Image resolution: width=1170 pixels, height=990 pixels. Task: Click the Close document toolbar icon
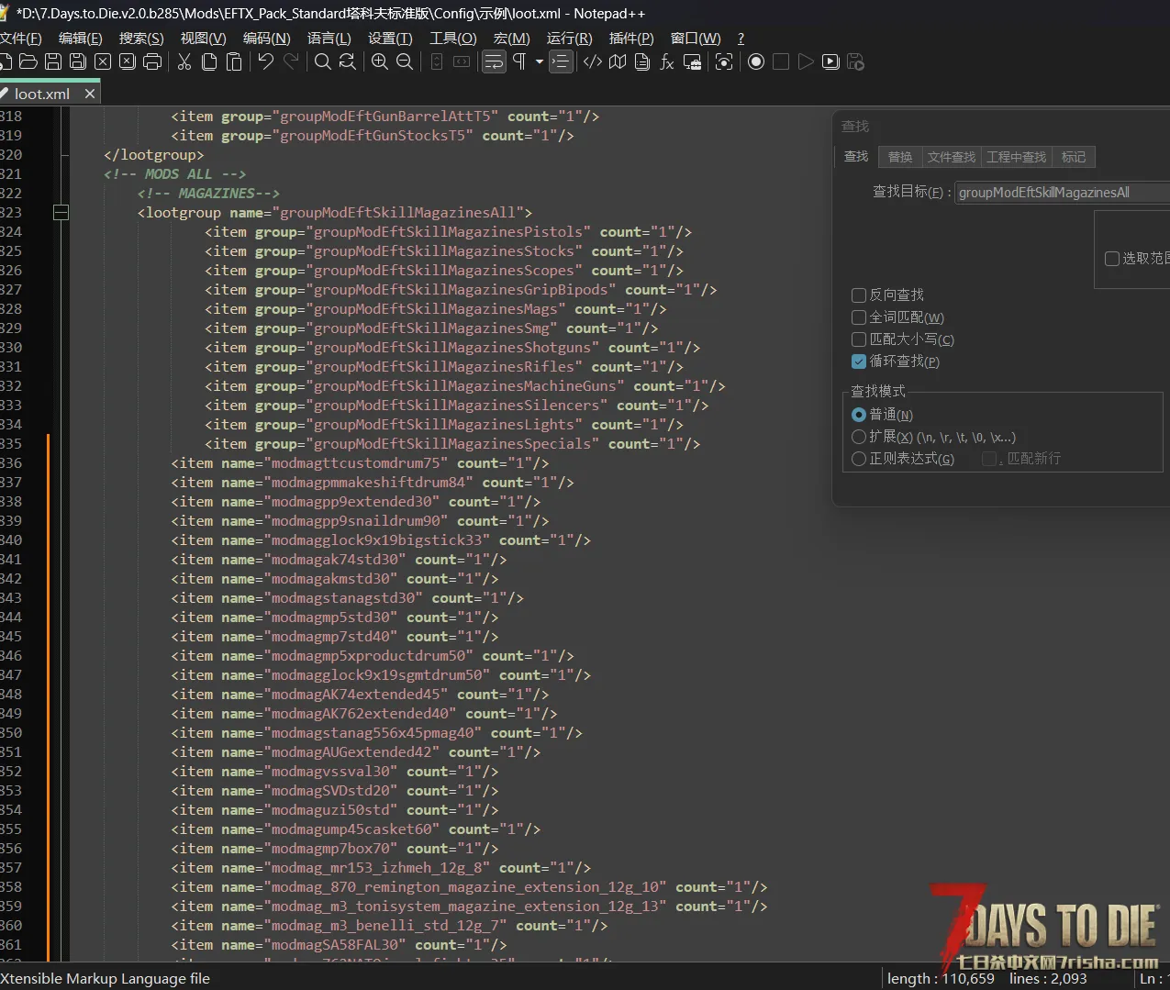click(103, 61)
